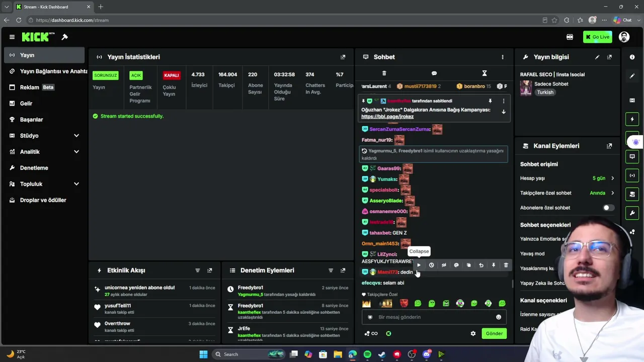Click the reply arrow on message toolbar
This screenshot has height=362, width=644.
pyautogui.click(x=481, y=265)
